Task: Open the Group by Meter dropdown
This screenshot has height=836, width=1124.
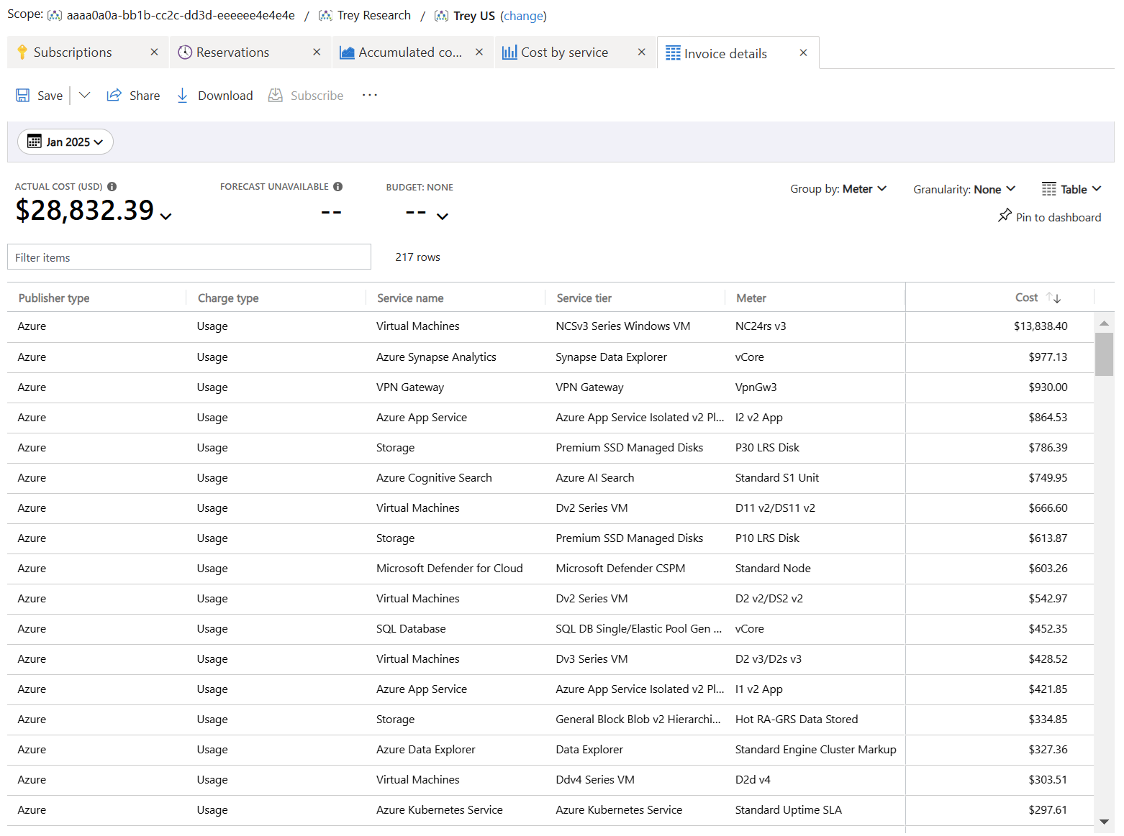Action: pyautogui.click(x=838, y=189)
